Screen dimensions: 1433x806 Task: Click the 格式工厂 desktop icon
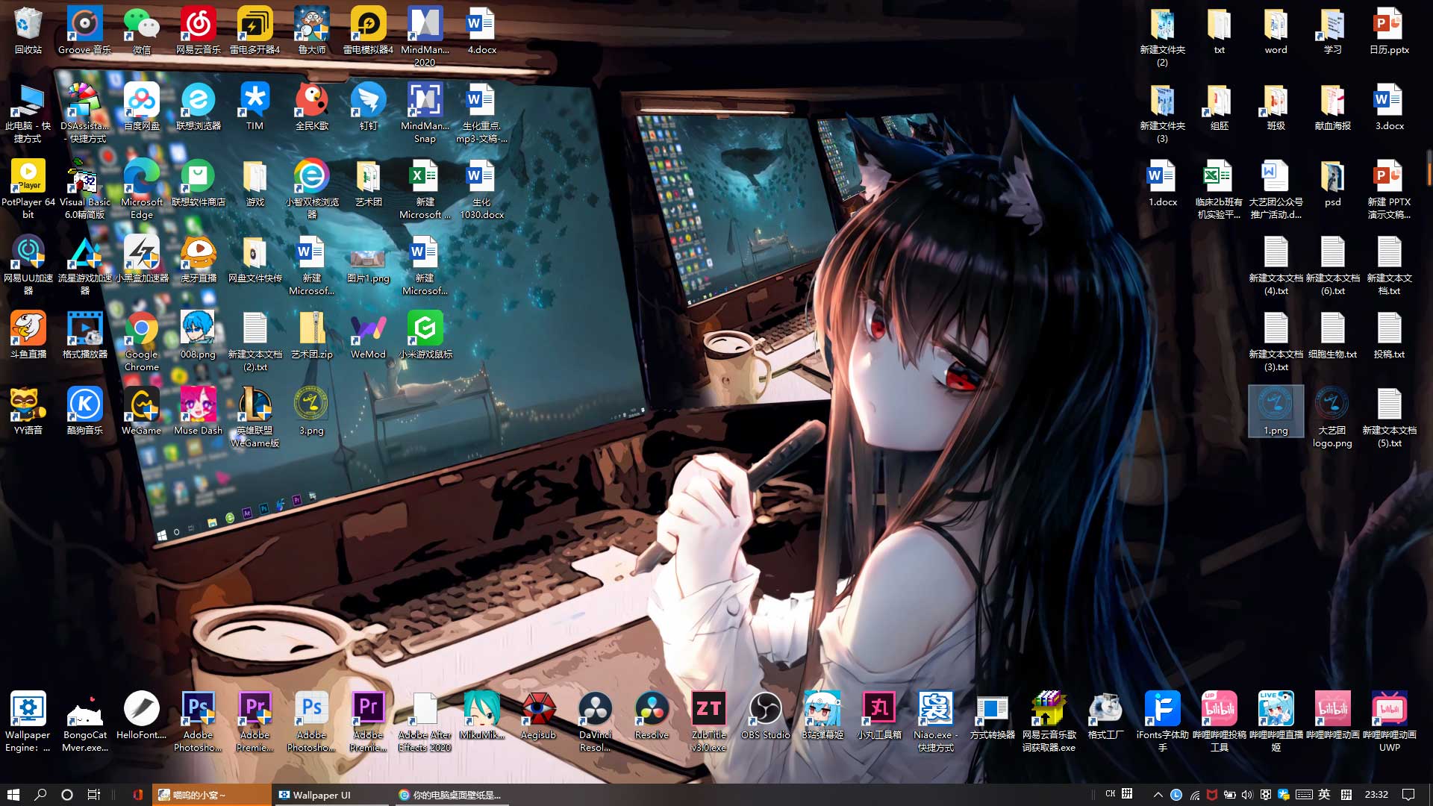[x=1105, y=716]
